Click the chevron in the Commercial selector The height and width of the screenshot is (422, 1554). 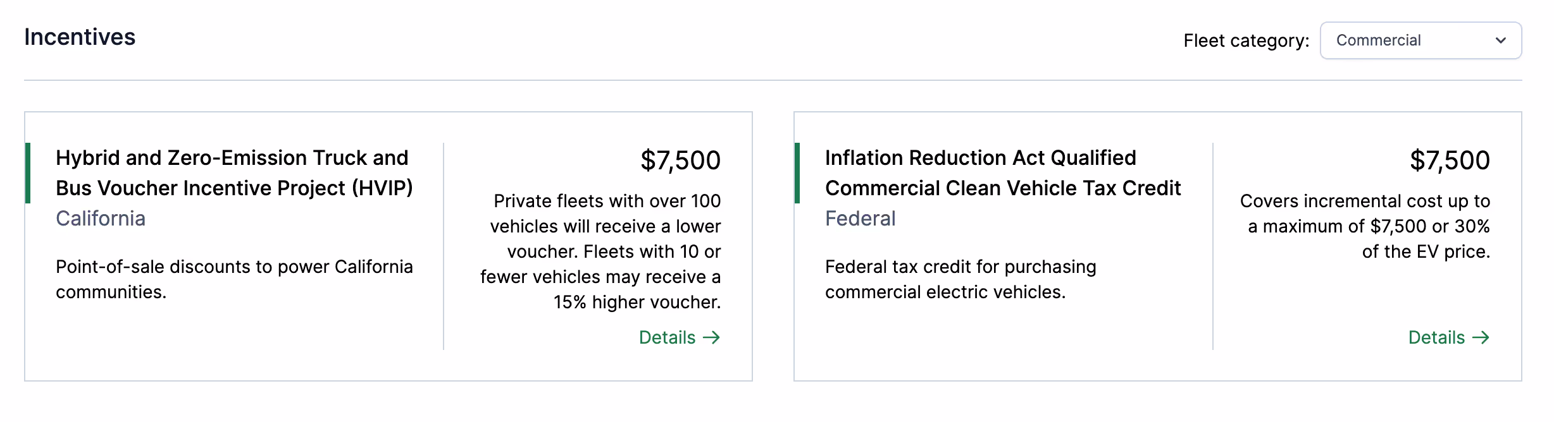point(1500,40)
